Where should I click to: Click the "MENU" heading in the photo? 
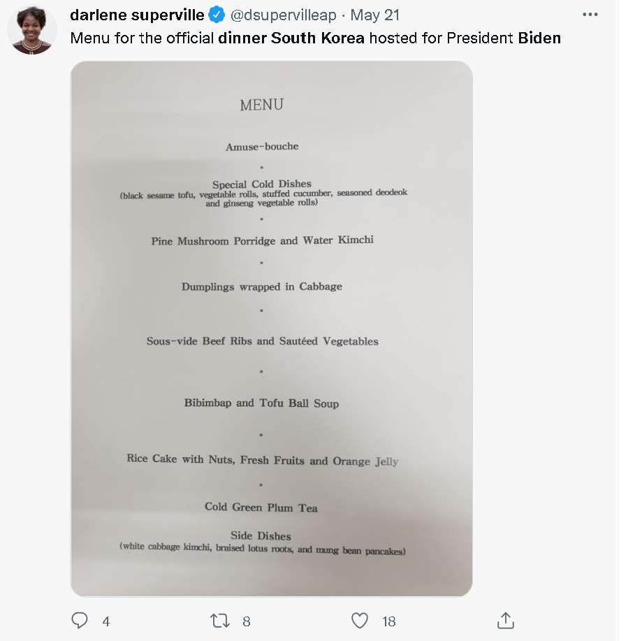click(261, 105)
